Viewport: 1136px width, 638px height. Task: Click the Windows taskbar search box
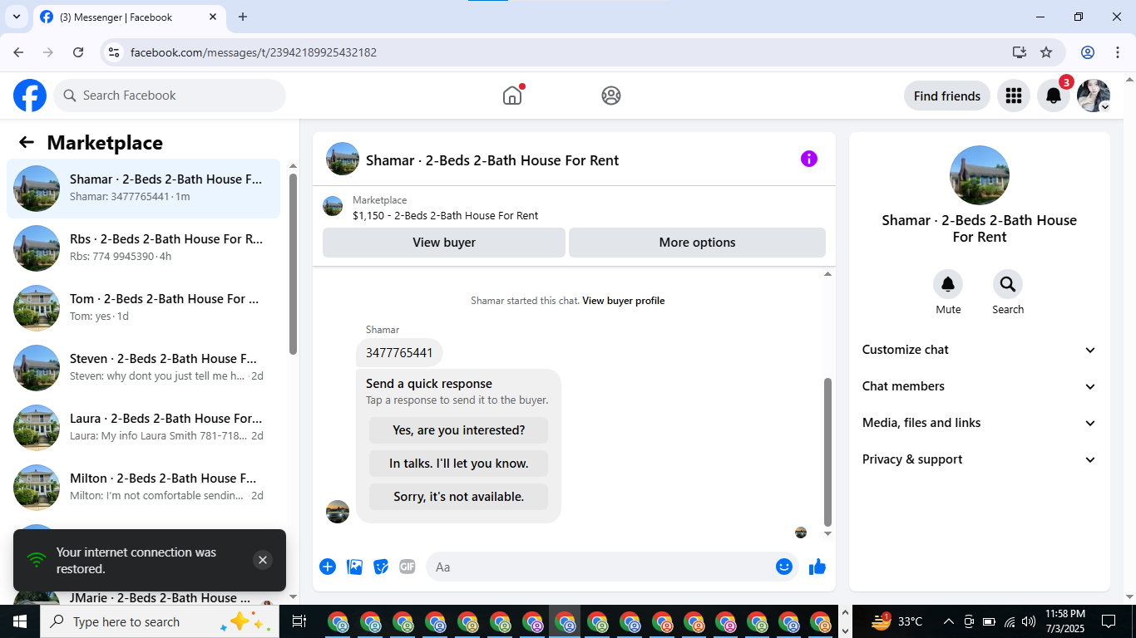point(158,621)
